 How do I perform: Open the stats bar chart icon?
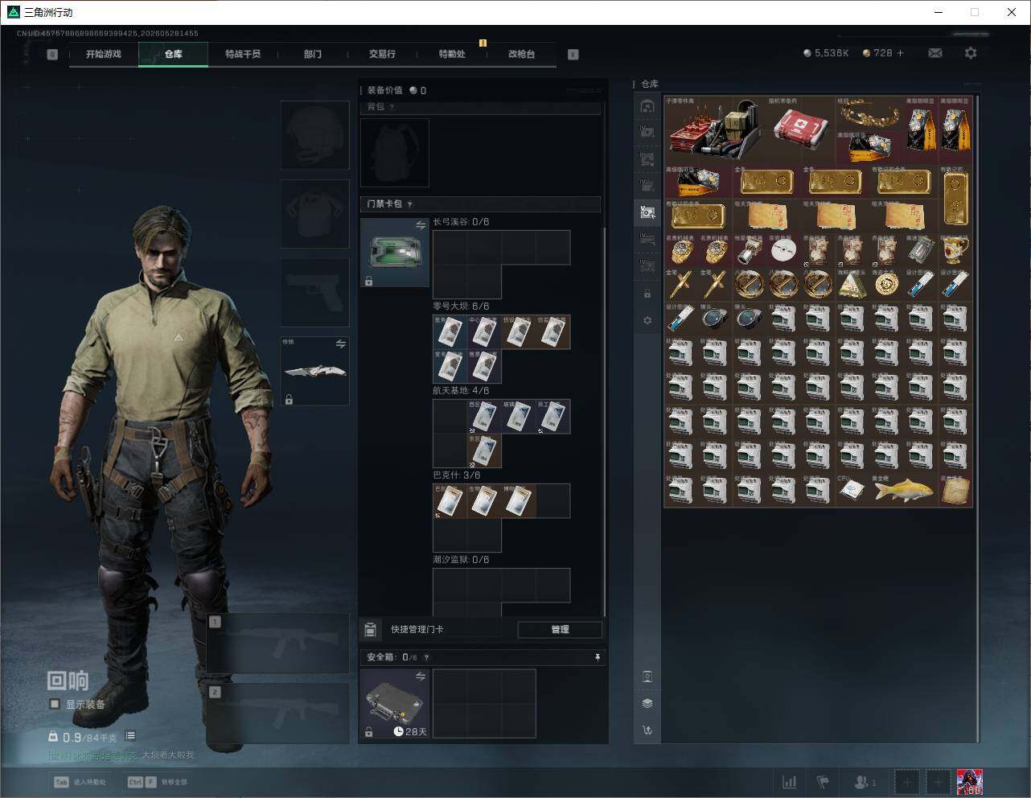click(x=790, y=782)
